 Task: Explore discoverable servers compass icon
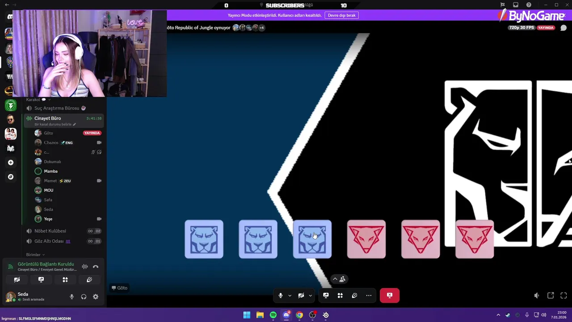[11, 177]
